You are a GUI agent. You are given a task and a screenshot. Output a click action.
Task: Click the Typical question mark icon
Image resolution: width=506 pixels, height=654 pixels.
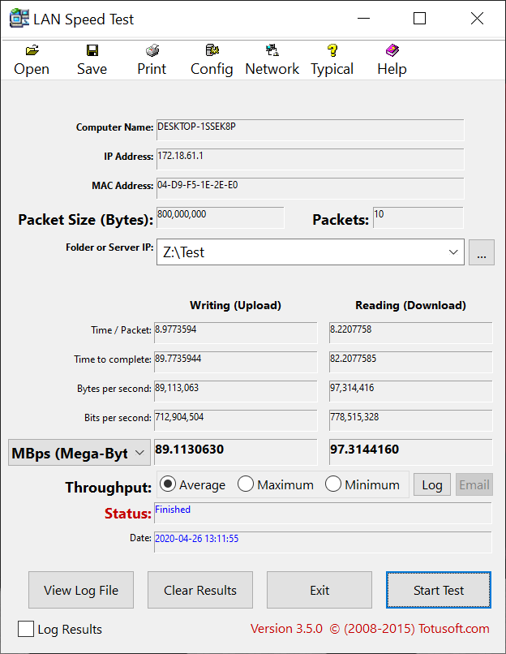pyautogui.click(x=332, y=50)
